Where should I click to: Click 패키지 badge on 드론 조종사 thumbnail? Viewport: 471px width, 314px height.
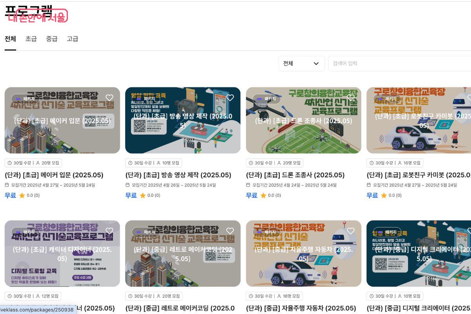tap(267, 99)
